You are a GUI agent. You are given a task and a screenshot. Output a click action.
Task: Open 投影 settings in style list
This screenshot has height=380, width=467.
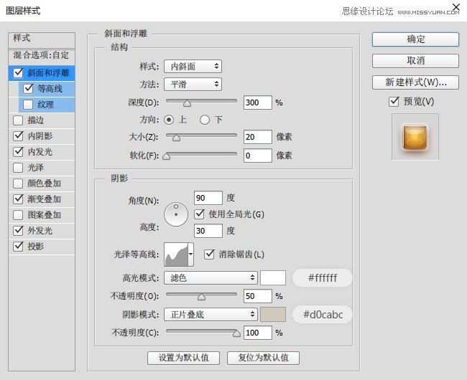(x=36, y=247)
